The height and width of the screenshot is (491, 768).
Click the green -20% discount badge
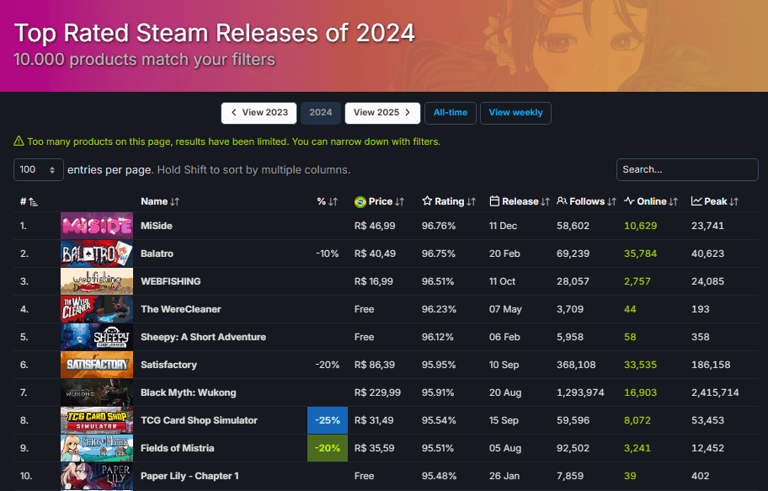pos(328,448)
